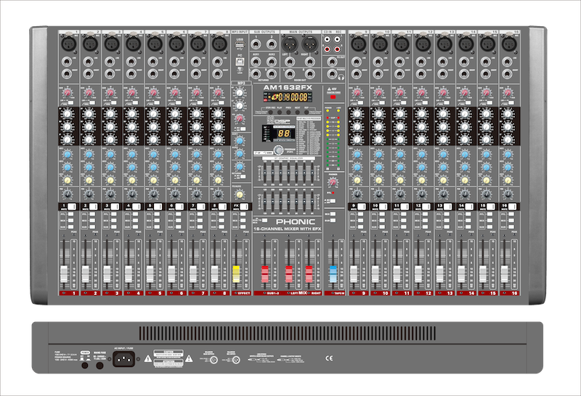This screenshot has width=581, height=396.
Task: Click the PHONIC brand logo
Action: pos(296,222)
